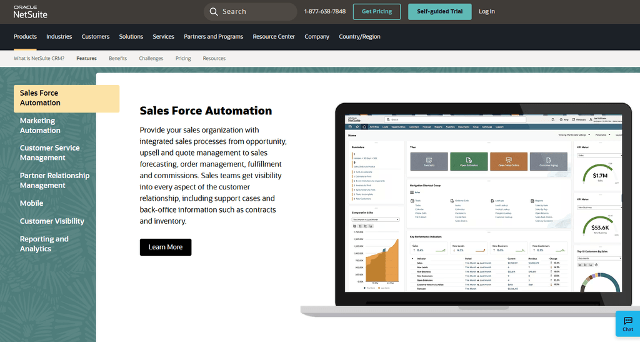Open the Company menu
Viewport: 640px width, 342px height.
point(317,37)
